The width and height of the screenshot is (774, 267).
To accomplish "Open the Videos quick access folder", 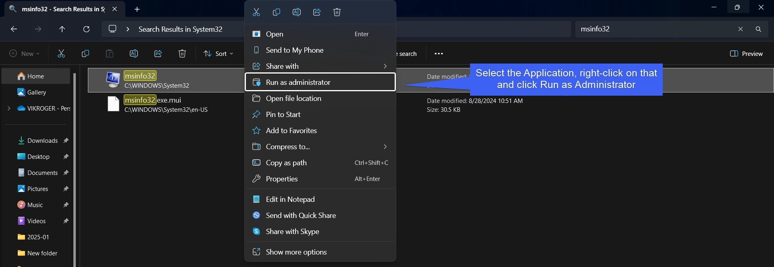I will [x=32, y=221].
